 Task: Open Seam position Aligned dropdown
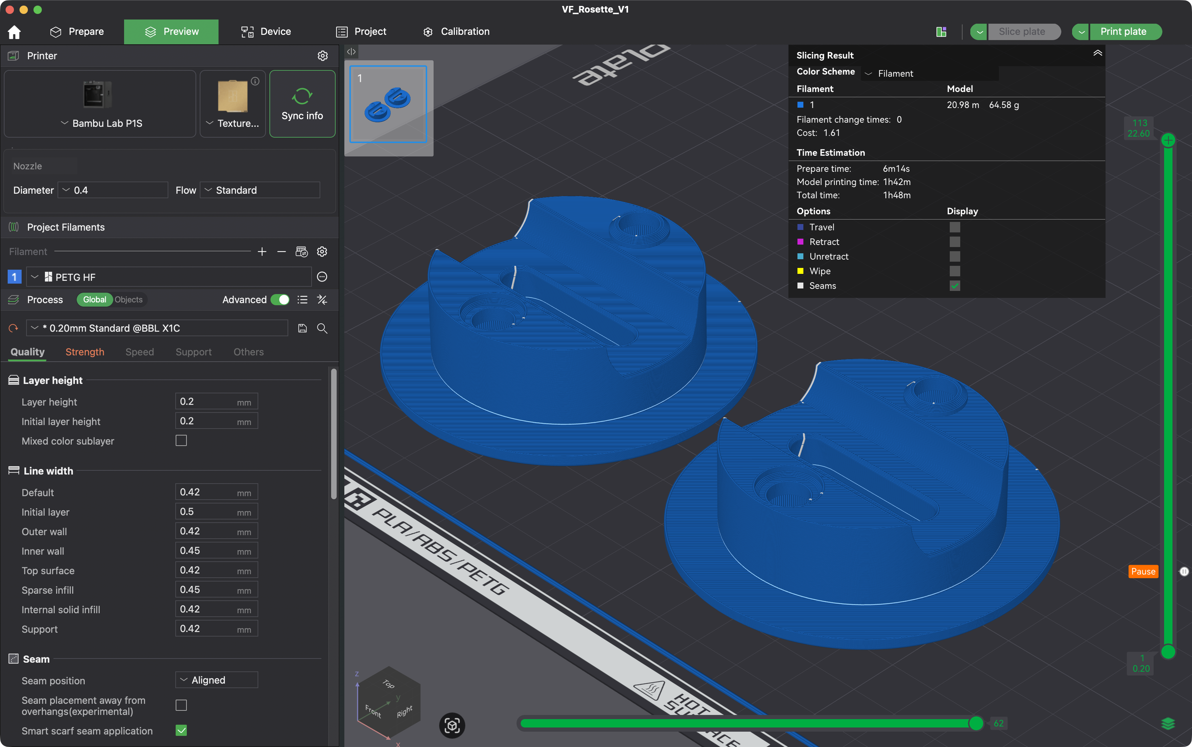coord(216,680)
